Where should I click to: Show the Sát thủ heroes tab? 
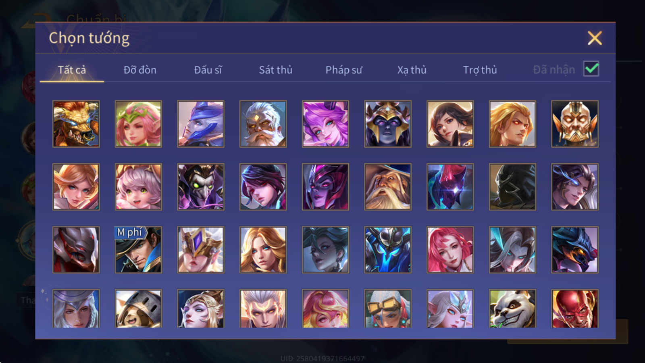(276, 70)
